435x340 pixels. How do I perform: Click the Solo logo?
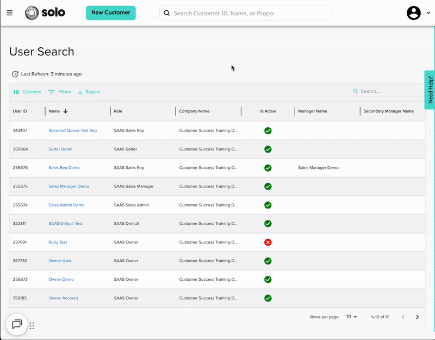45,12
